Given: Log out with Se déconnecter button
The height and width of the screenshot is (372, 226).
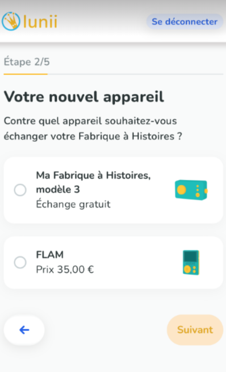Looking at the screenshot, I should pyautogui.click(x=185, y=22).
